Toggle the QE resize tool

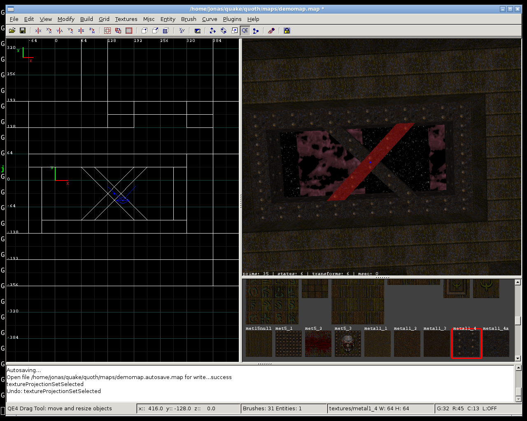click(245, 31)
